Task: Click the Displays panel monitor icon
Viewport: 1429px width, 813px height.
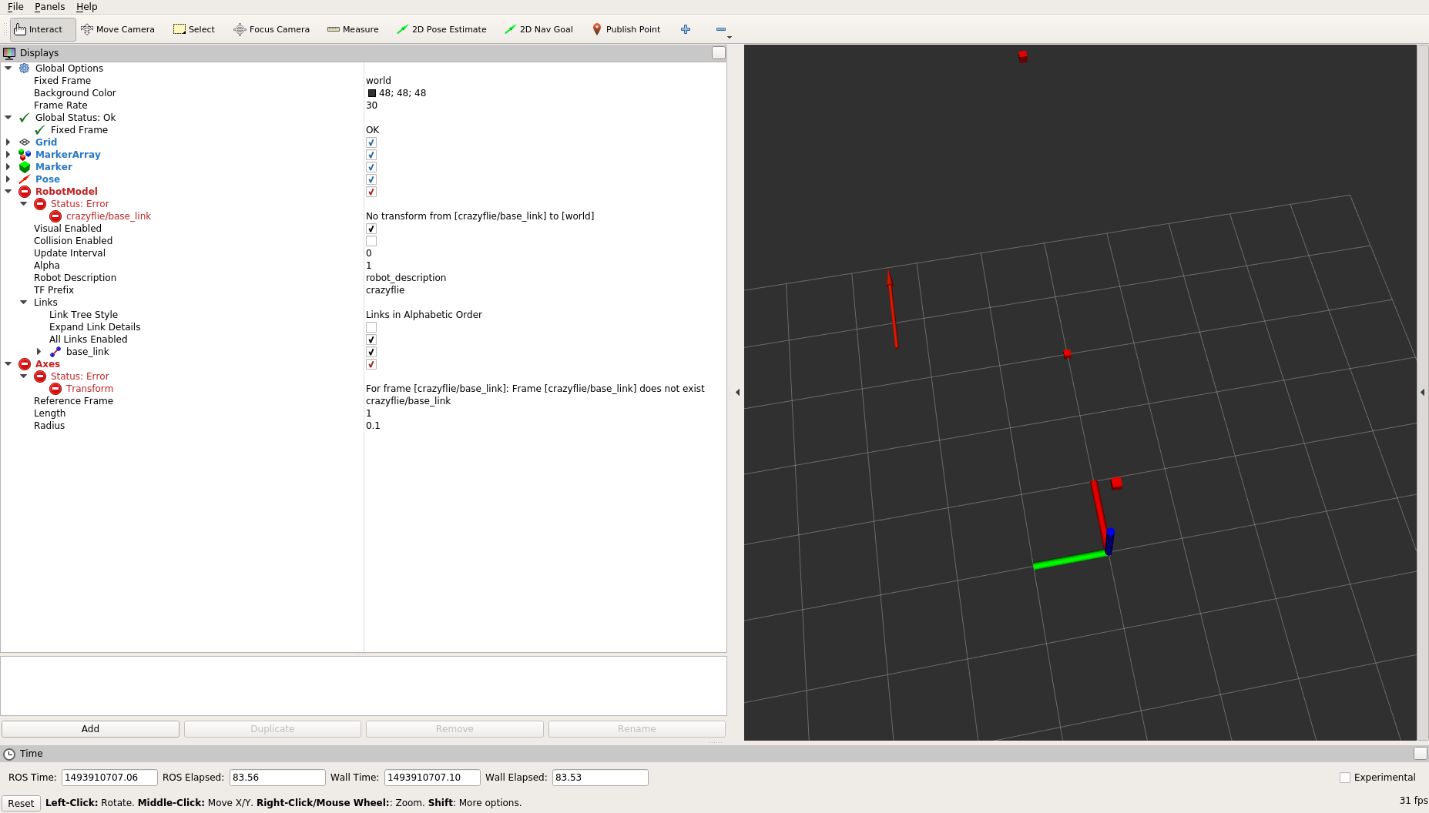Action: point(9,53)
